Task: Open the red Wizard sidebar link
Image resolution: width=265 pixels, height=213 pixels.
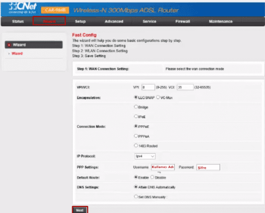Action: click(x=17, y=53)
